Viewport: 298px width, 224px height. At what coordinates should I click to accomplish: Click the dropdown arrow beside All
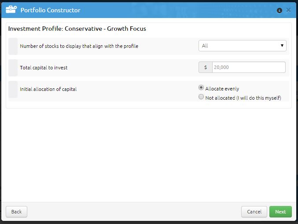282,46
